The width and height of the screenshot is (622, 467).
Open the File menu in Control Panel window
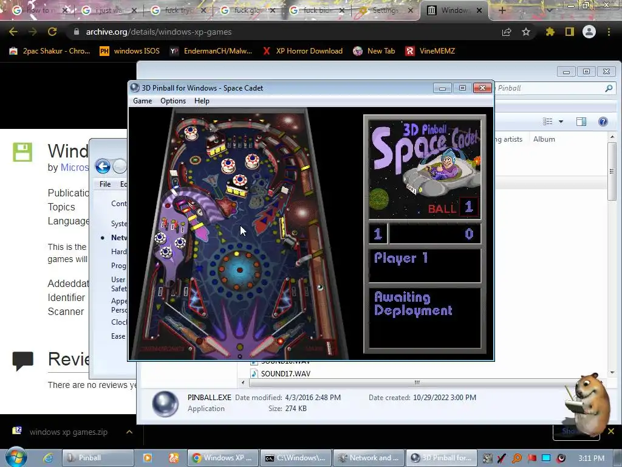pos(105,184)
